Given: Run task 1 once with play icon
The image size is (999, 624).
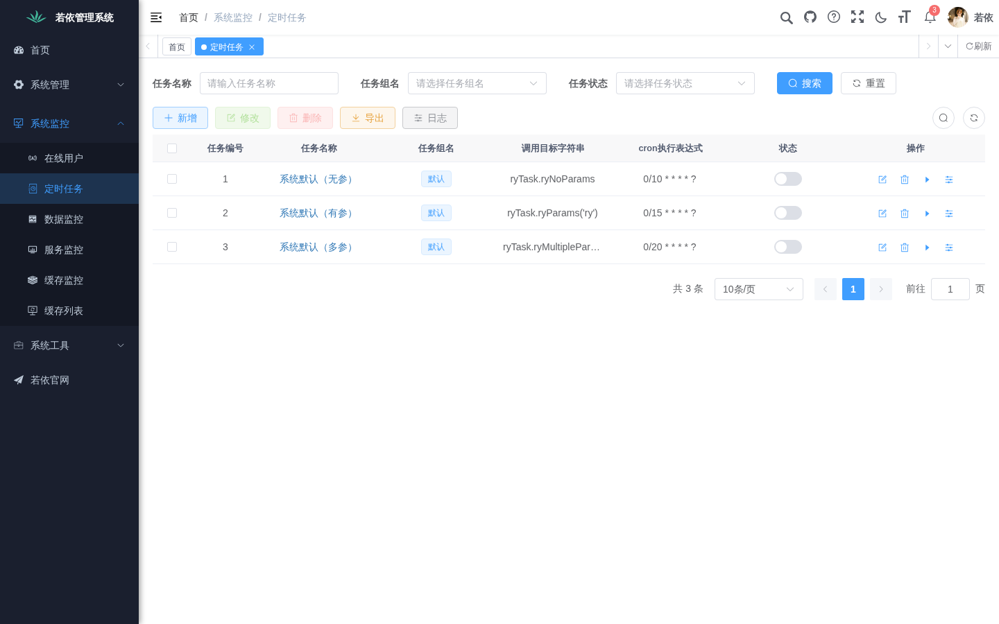Looking at the screenshot, I should tap(927, 180).
